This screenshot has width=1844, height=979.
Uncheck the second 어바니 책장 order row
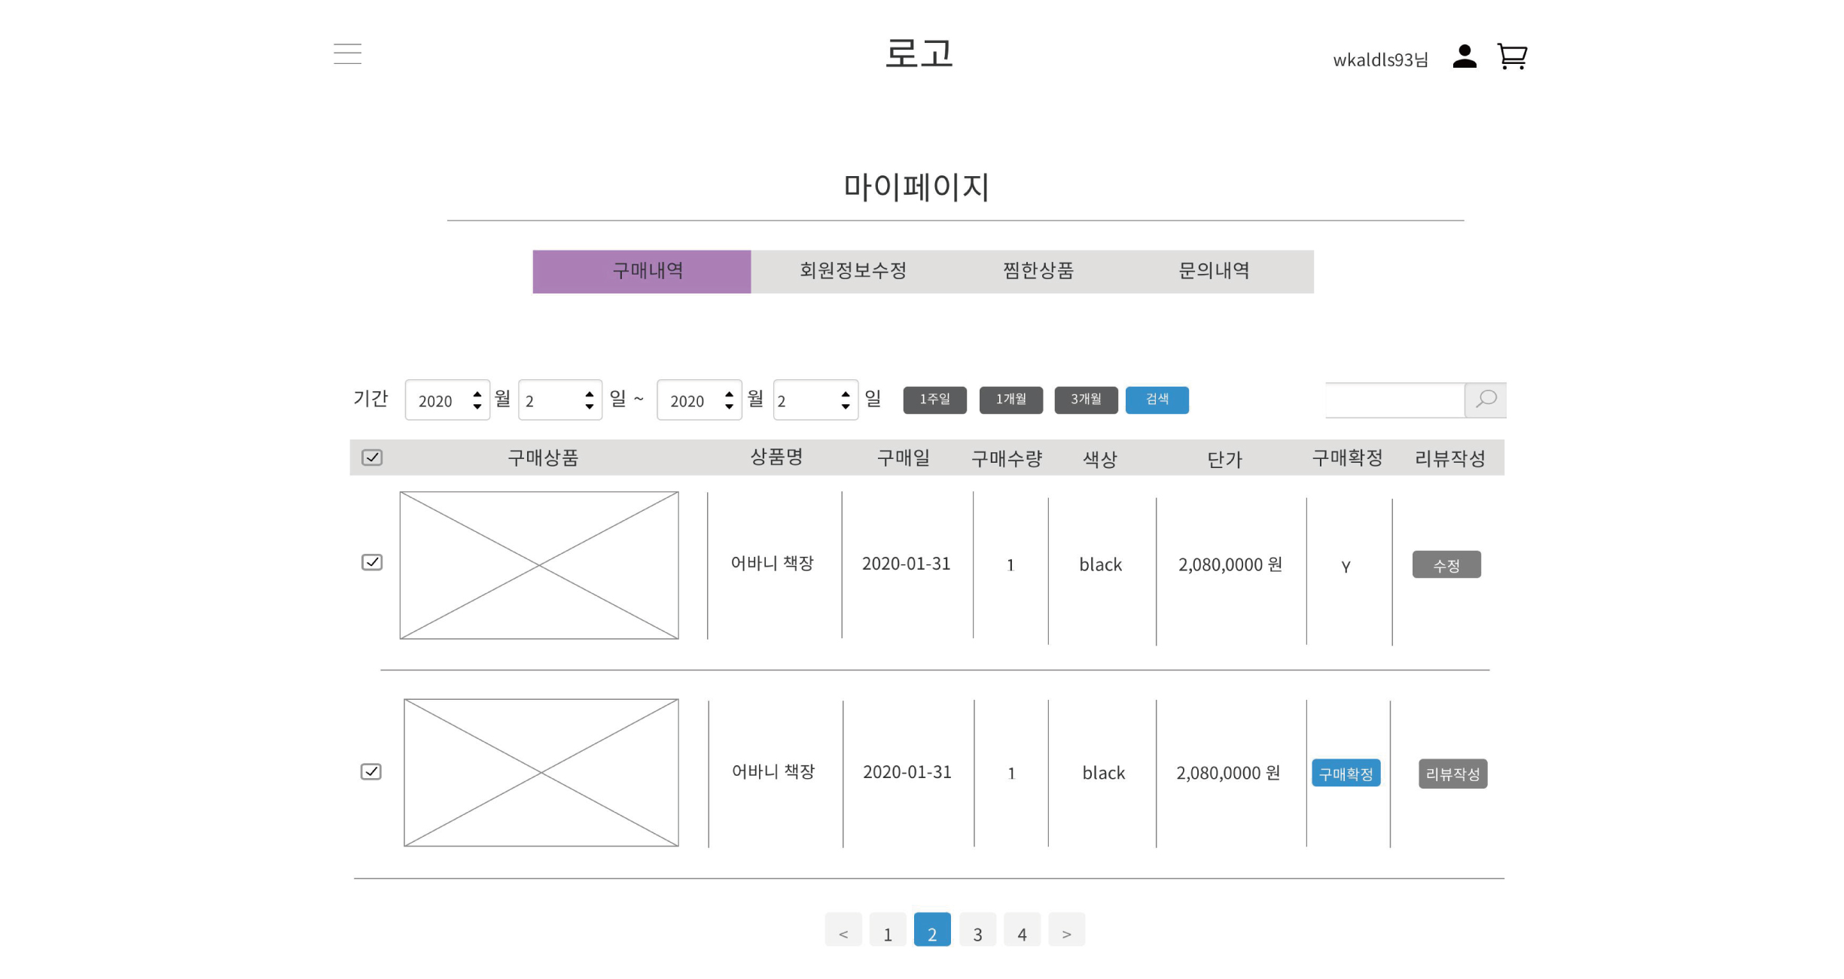pos(370,771)
